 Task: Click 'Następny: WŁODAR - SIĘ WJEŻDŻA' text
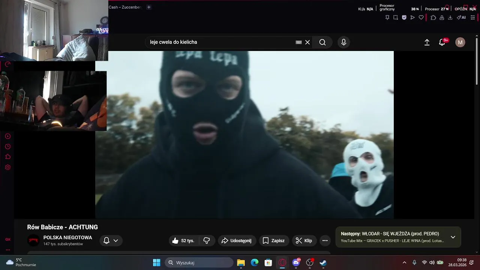click(390, 234)
